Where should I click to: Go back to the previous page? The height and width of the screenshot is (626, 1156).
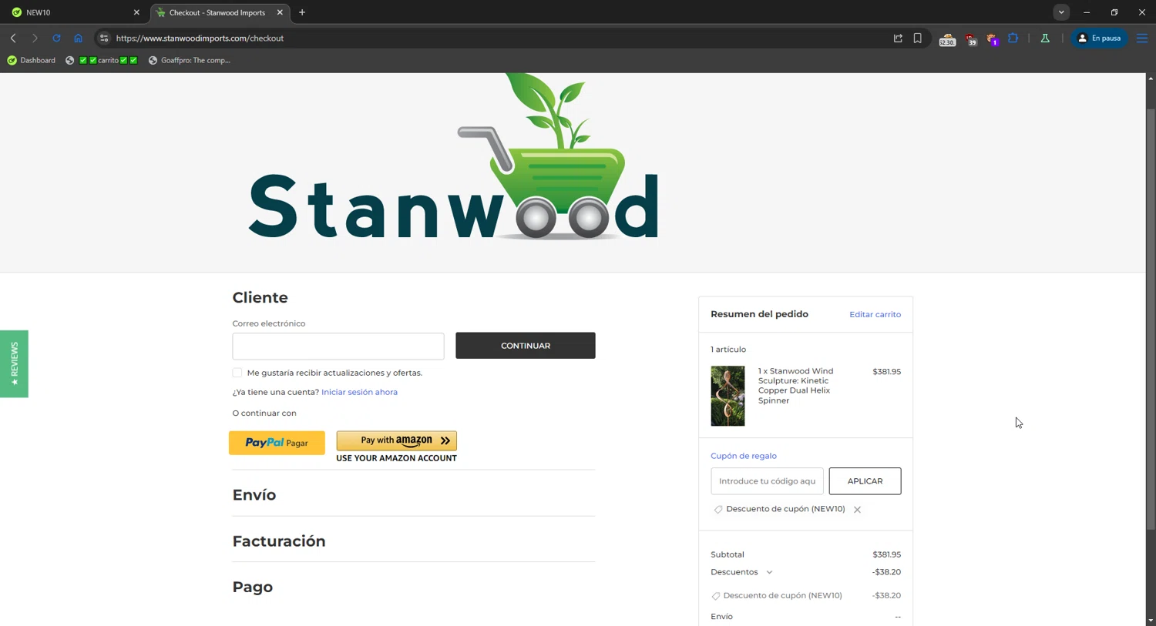(13, 38)
